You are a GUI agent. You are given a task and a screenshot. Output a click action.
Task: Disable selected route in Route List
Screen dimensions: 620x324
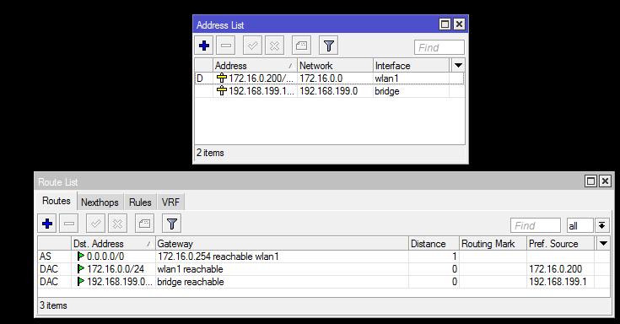117,224
